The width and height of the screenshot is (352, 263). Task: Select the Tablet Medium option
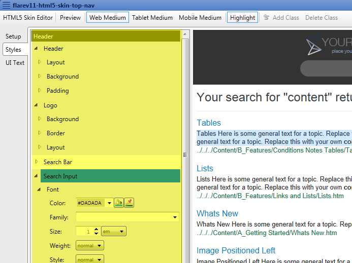click(152, 18)
